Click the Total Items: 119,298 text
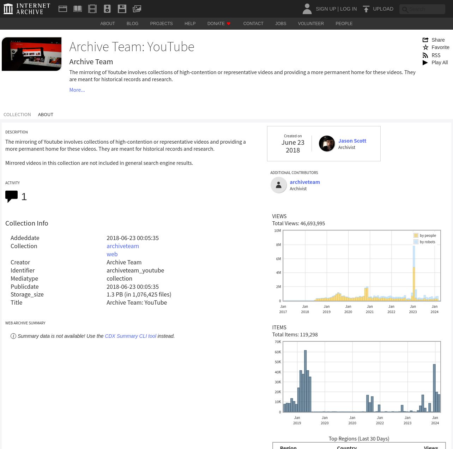Image resolution: width=453 pixels, height=449 pixels. [x=295, y=335]
